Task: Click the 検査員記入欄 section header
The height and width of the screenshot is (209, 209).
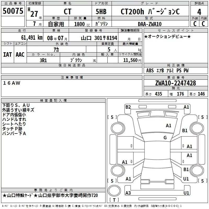Action: tap(53, 101)
